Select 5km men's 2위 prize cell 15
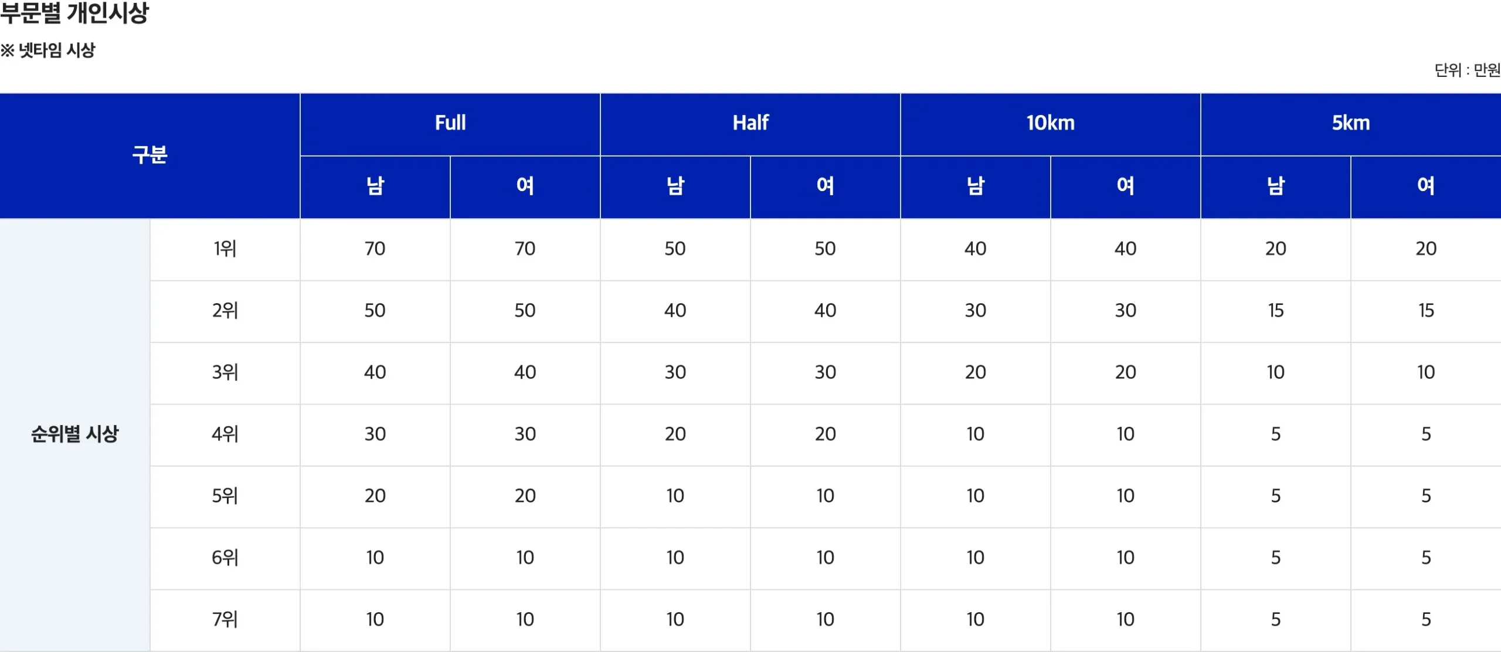Viewport: 1501px width, 652px height. click(1275, 311)
